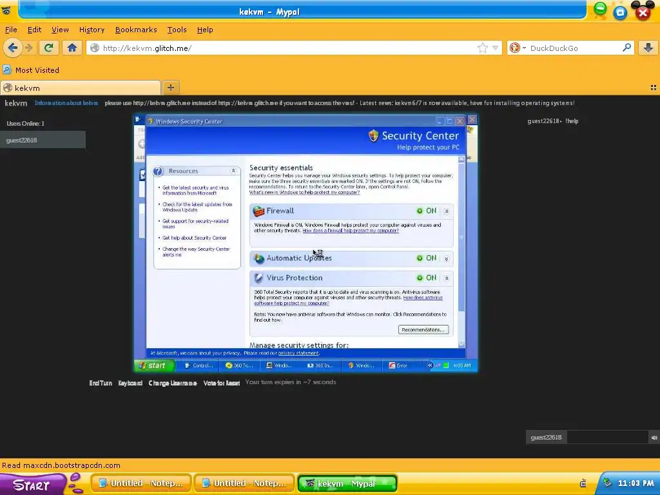Bookmark this page with the star icon
The width and height of the screenshot is (660, 495).
coord(482,48)
